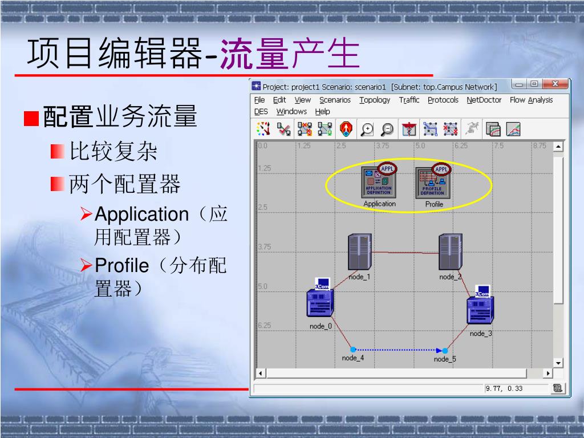Click the node_0 label
This screenshot has height=438, width=584.
click(x=321, y=326)
